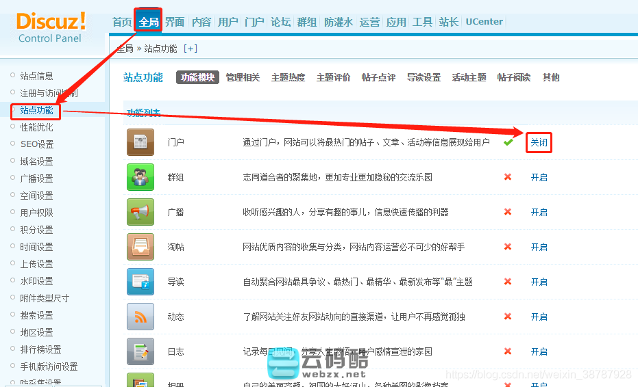Screen dimensions: 638x387
Task: Switch to the 主题热度 tab
Action: (288, 77)
